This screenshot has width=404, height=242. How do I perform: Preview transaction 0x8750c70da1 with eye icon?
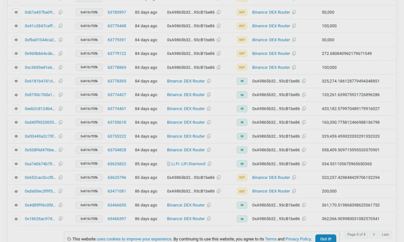16,95
